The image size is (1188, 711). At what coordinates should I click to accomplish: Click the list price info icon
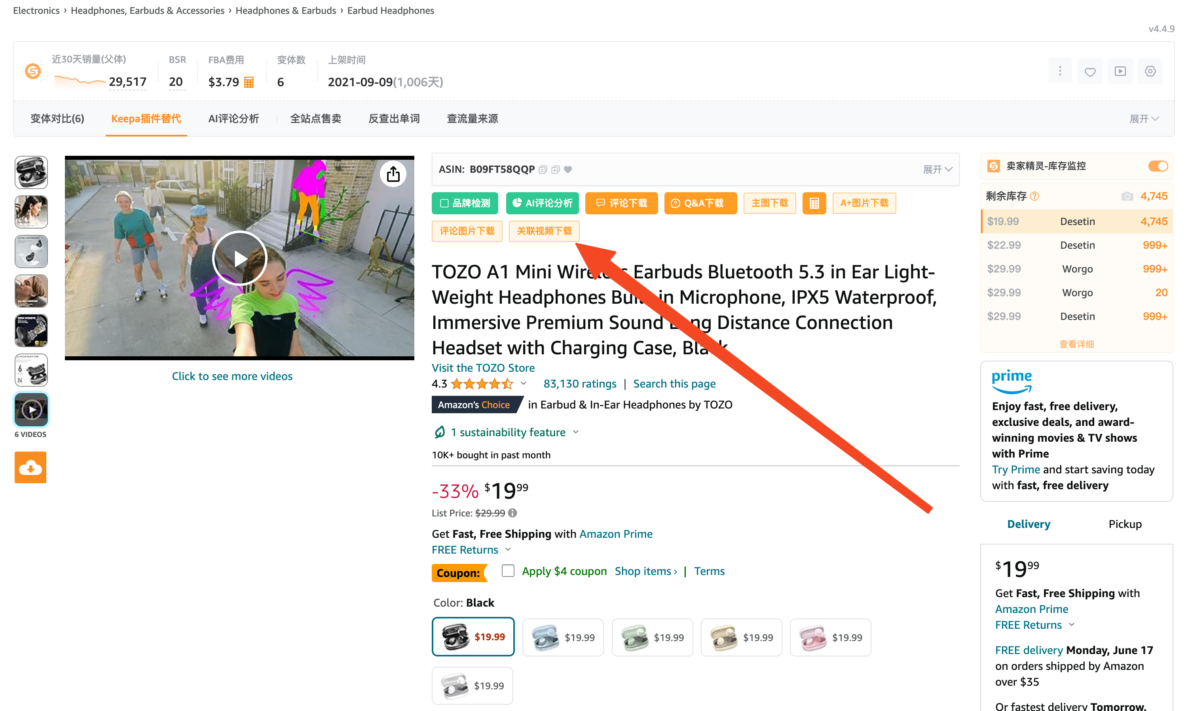512,513
